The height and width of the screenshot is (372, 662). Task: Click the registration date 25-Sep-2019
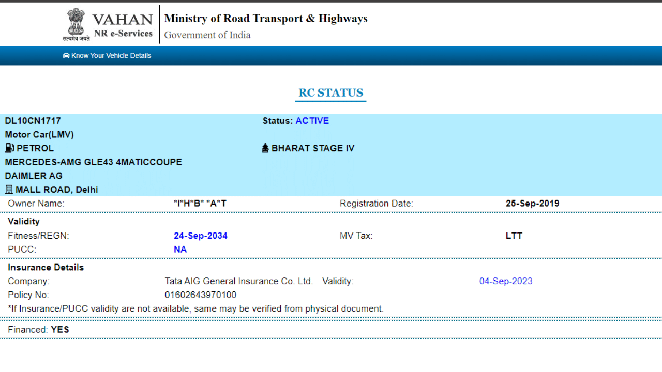(532, 204)
